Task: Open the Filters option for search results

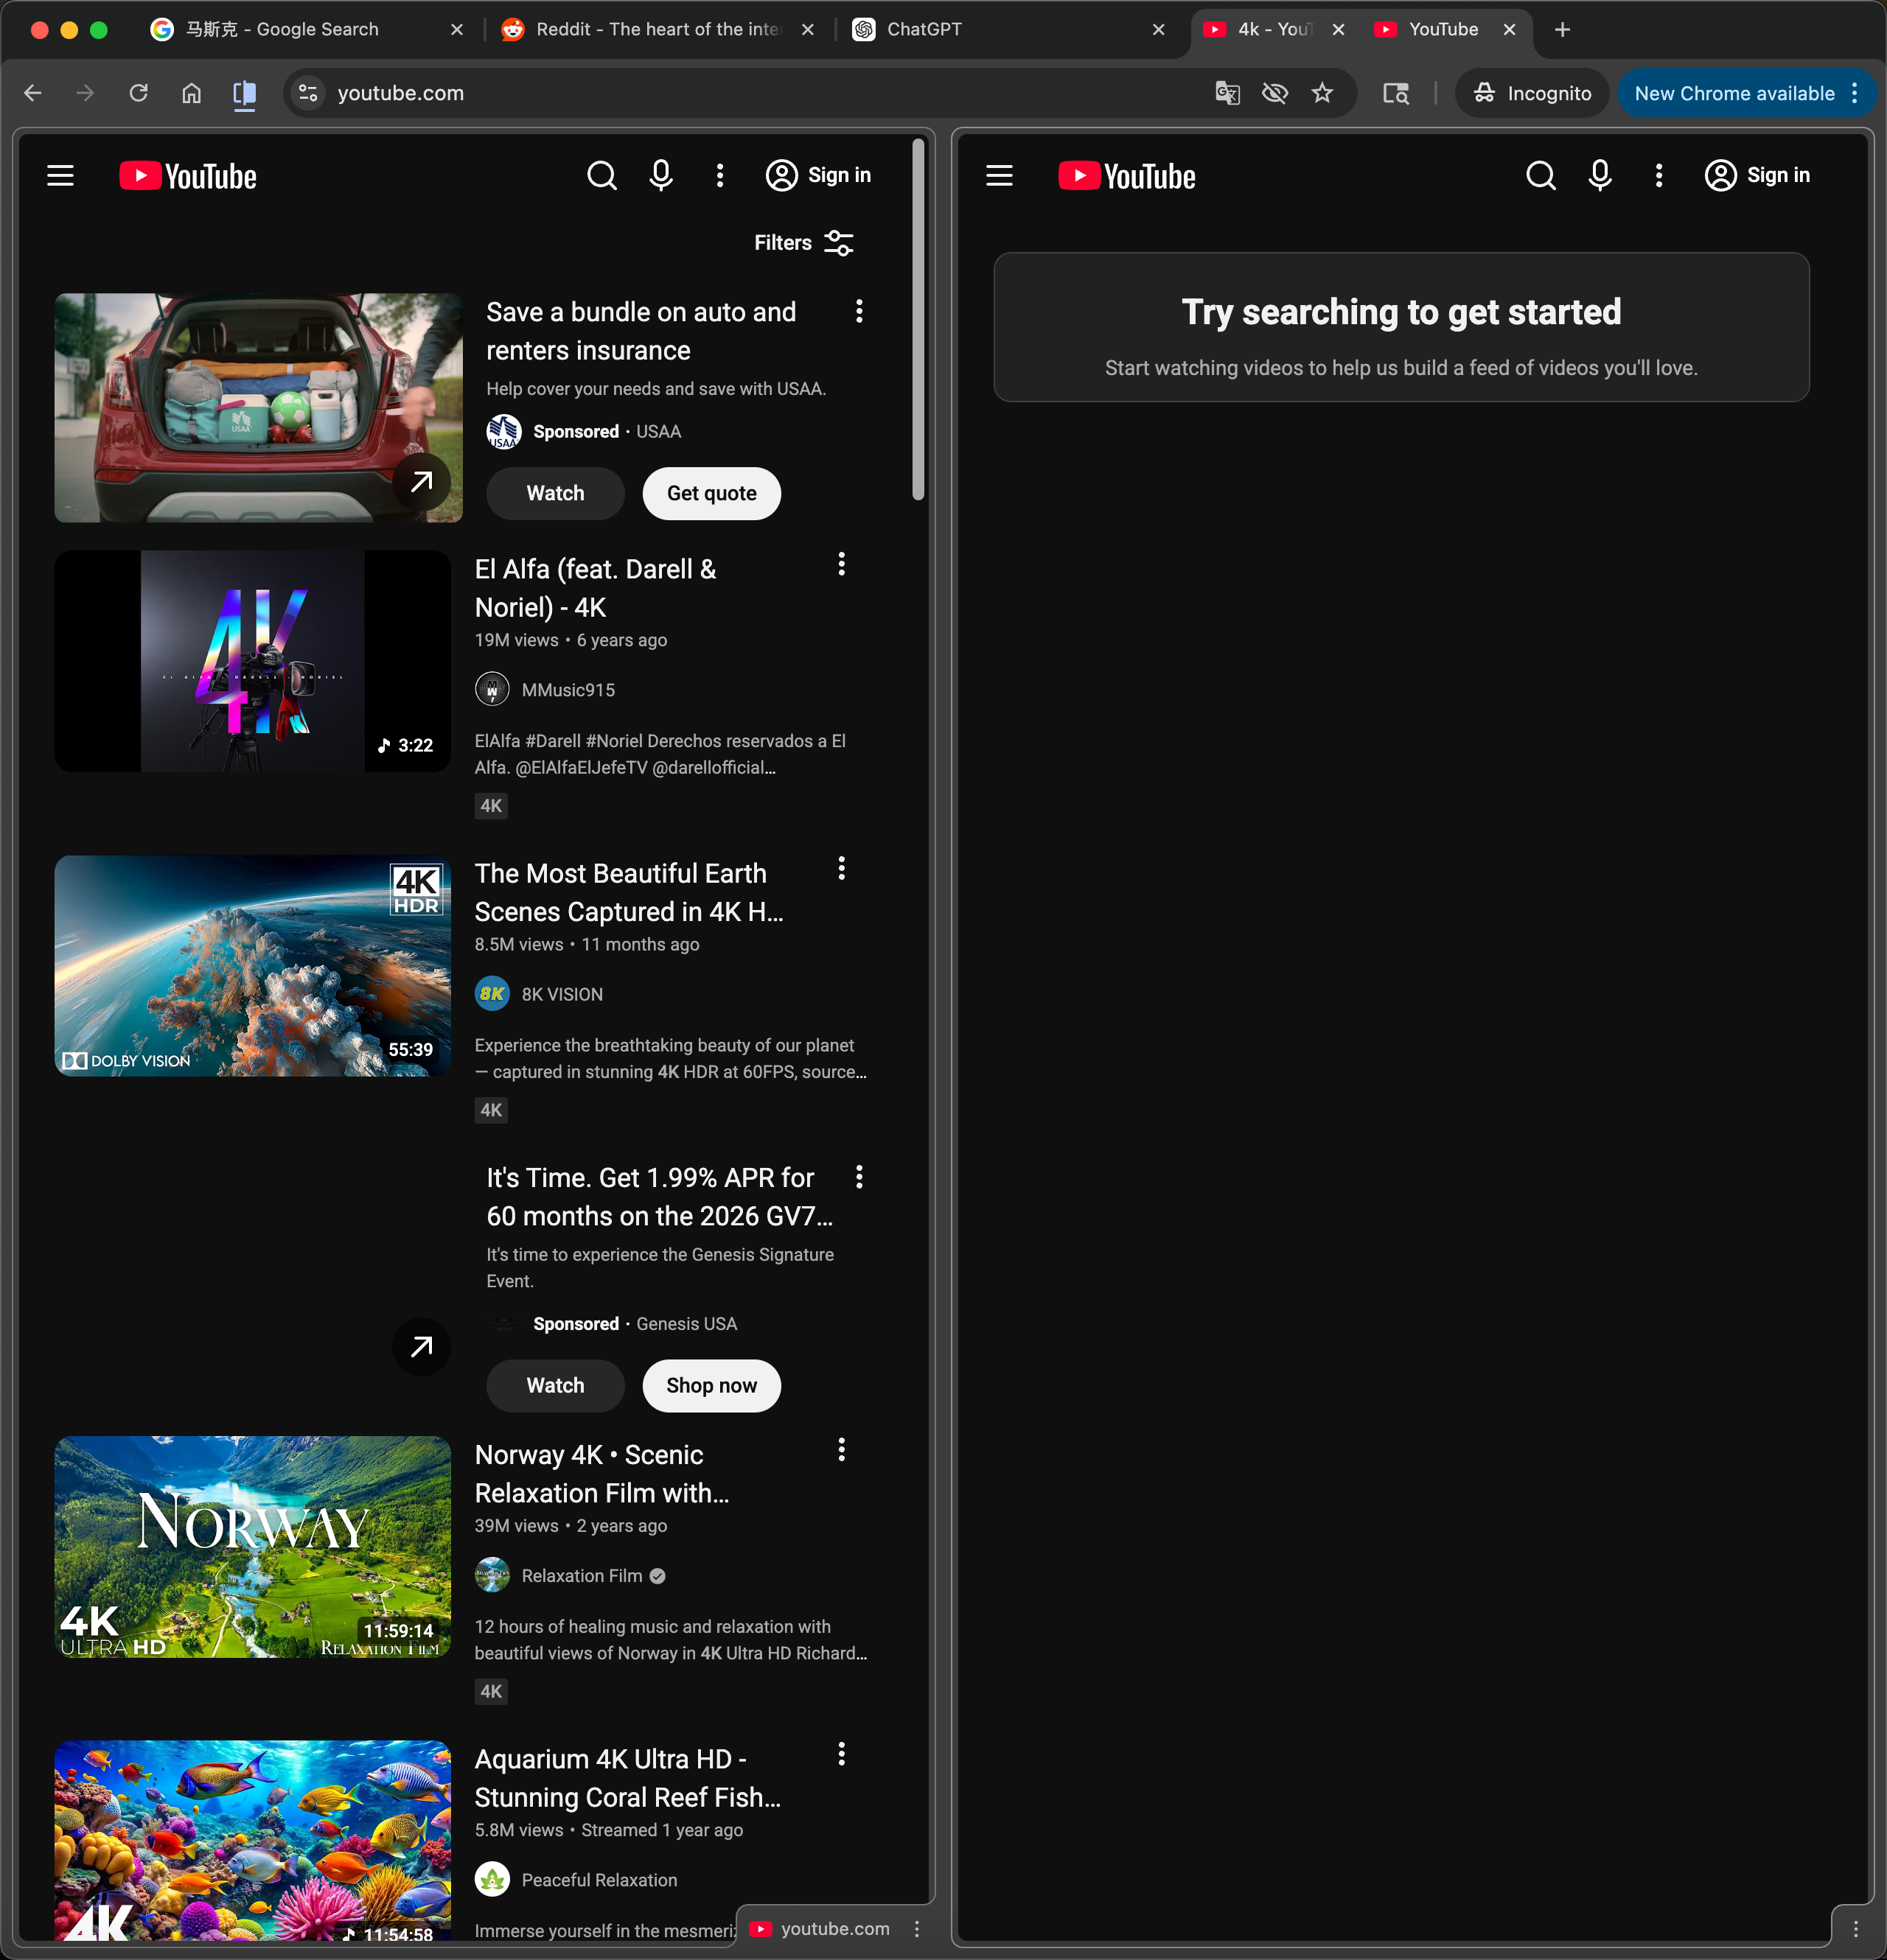Action: click(x=803, y=243)
